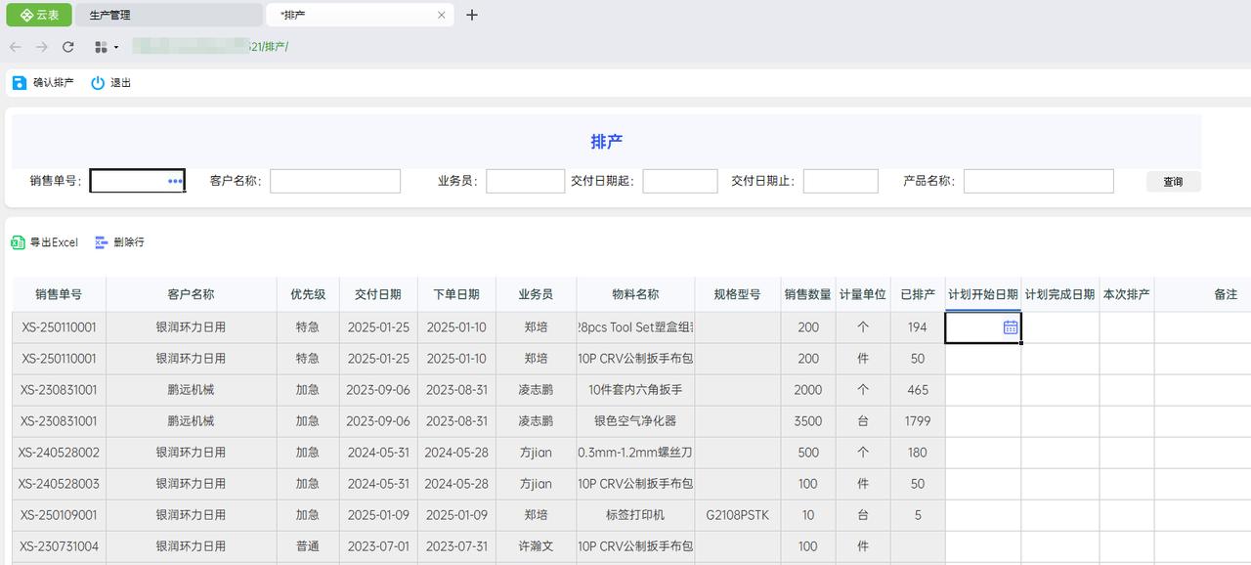Switch to the 云表 tab

pos(40,15)
